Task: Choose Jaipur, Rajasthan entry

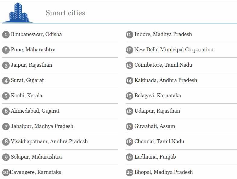Action: [31, 65]
